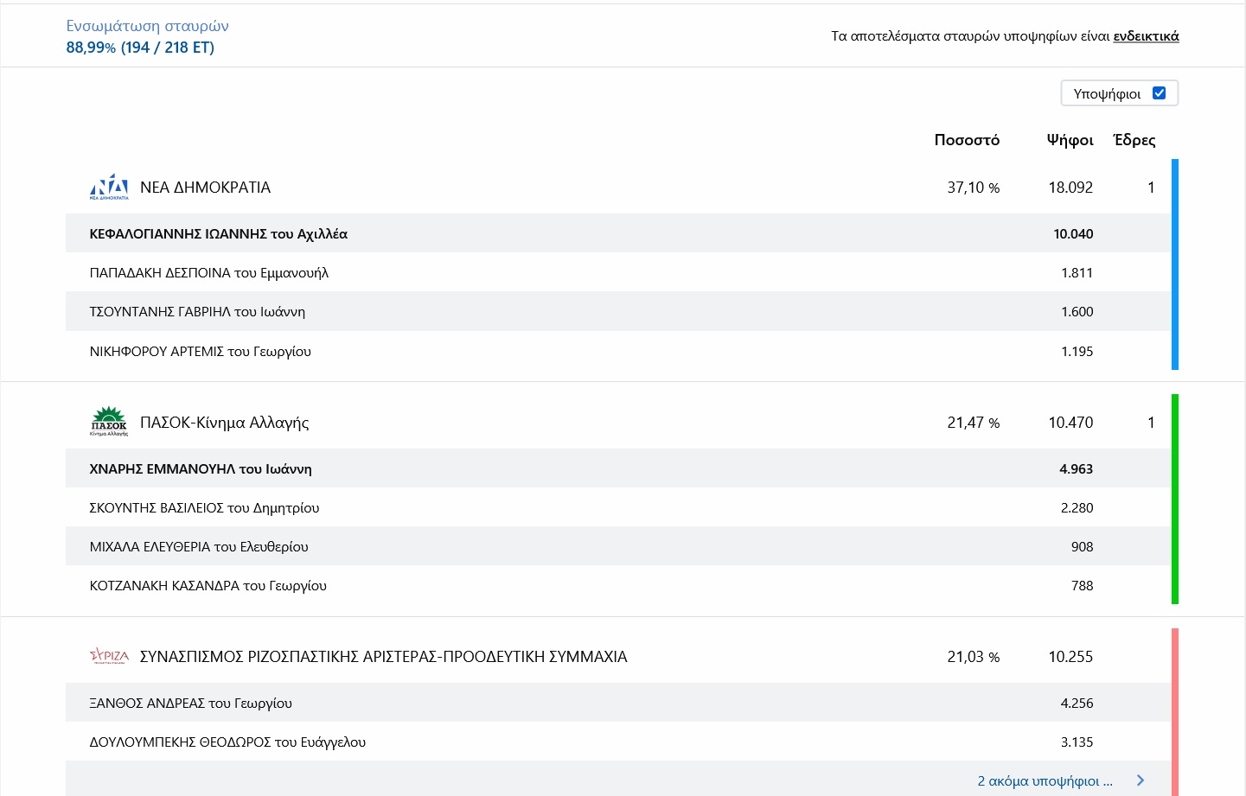Image resolution: width=1246 pixels, height=796 pixels.
Task: Select candidate ΚΕΦΑΛΟΓΙΑΝΝΗΣ ΙΩΑΝΝΗΣ row
Action: 219,234
